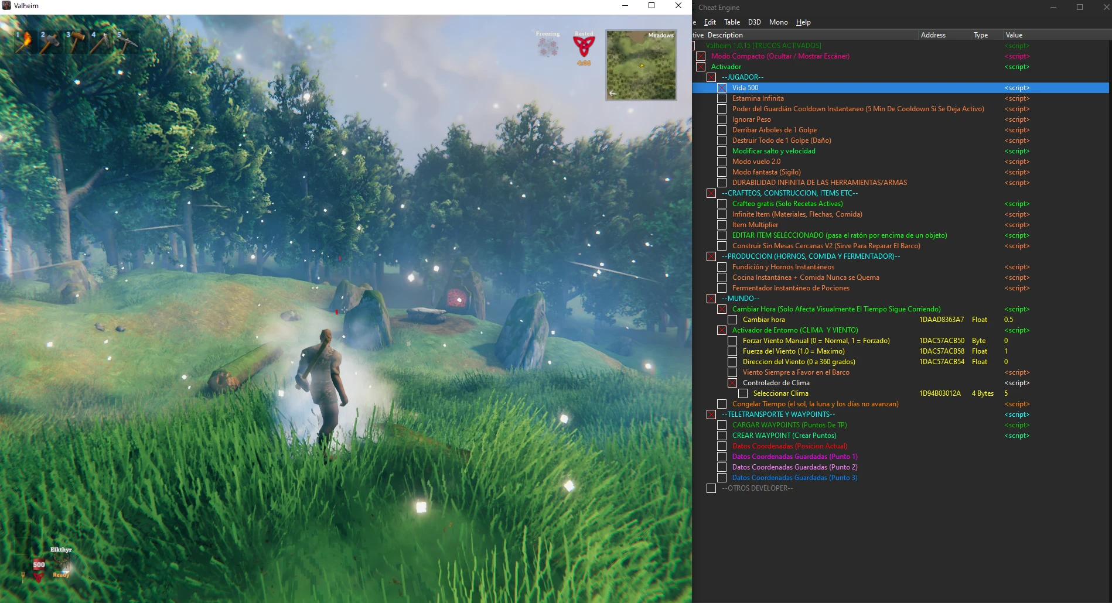Screen dimensions: 1112x603
Task: Select CREAR WAYPOINT (Crear Puntos) row
Action: coord(902,436)
